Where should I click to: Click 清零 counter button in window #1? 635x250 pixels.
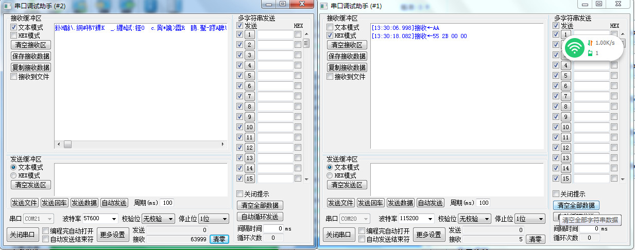point(536,239)
